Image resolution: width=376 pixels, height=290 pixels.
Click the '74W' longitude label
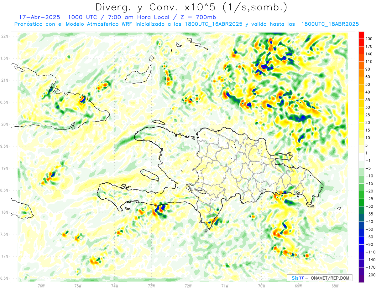tap(115, 286)
